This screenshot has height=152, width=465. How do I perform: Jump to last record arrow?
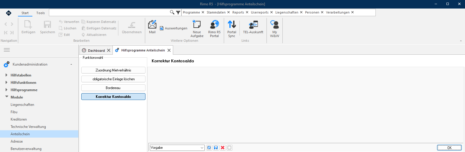pos(12,33)
